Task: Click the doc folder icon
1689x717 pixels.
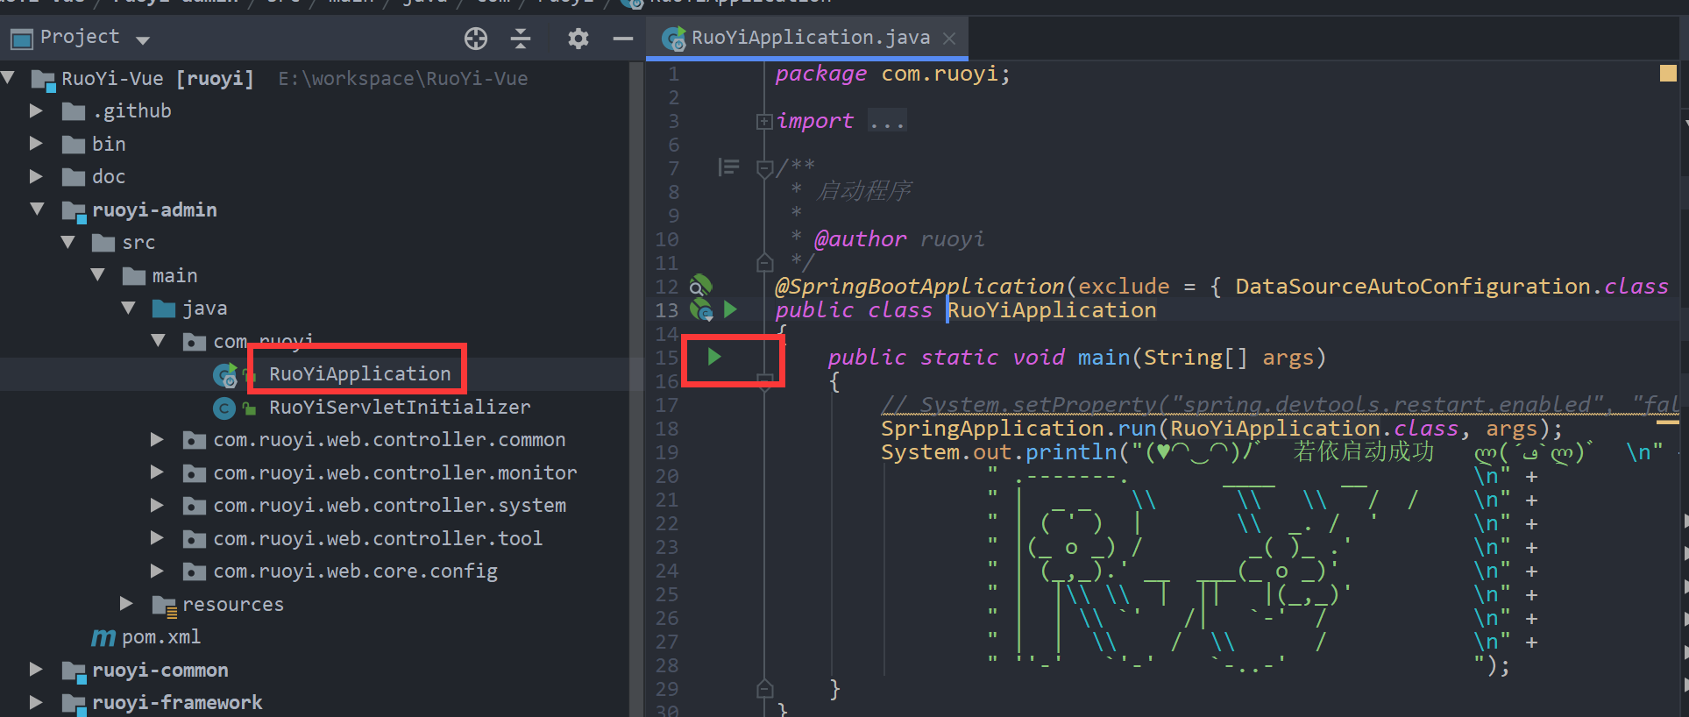Action: coord(74,177)
